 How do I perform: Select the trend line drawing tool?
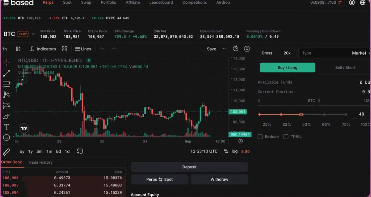click(x=7, y=73)
